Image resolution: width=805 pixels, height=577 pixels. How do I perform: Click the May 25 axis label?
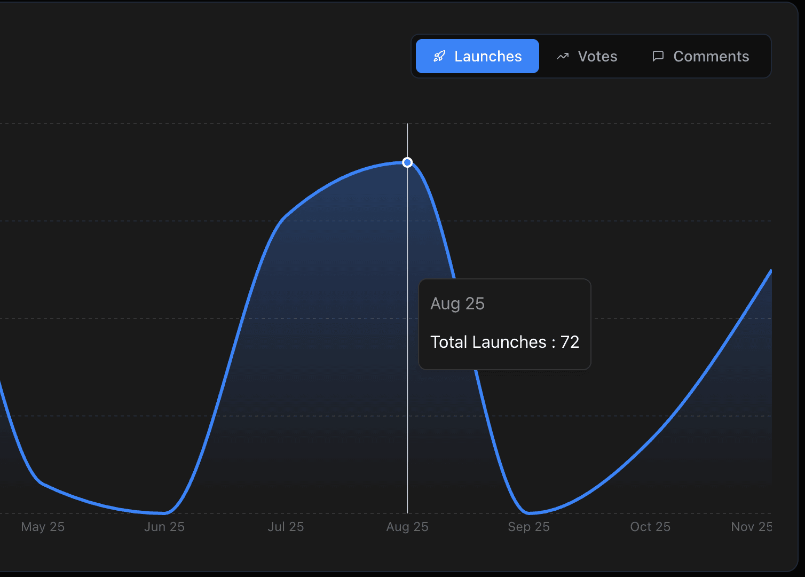[x=42, y=526]
